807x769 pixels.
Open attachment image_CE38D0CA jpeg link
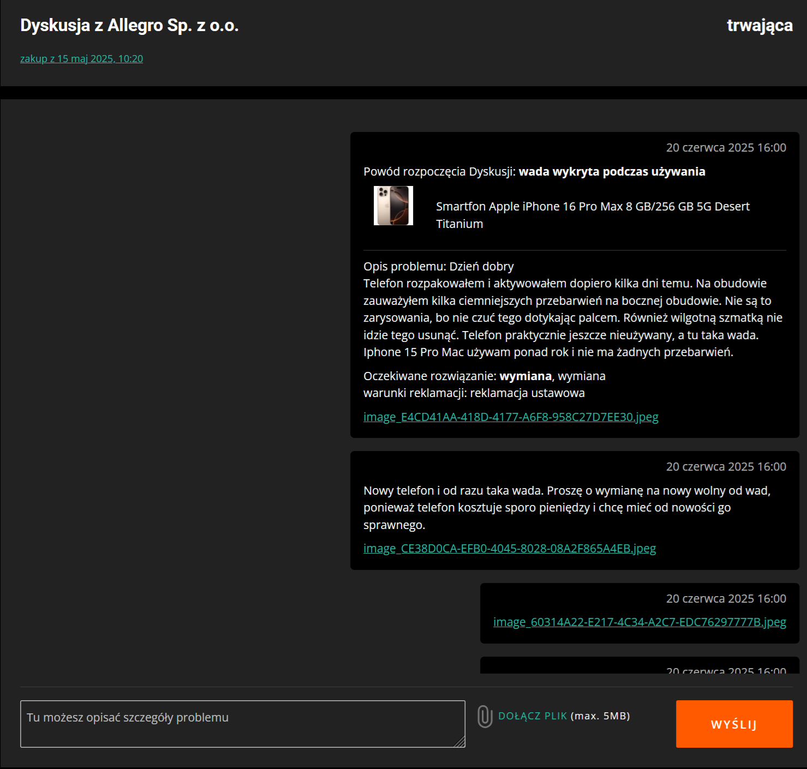click(510, 549)
